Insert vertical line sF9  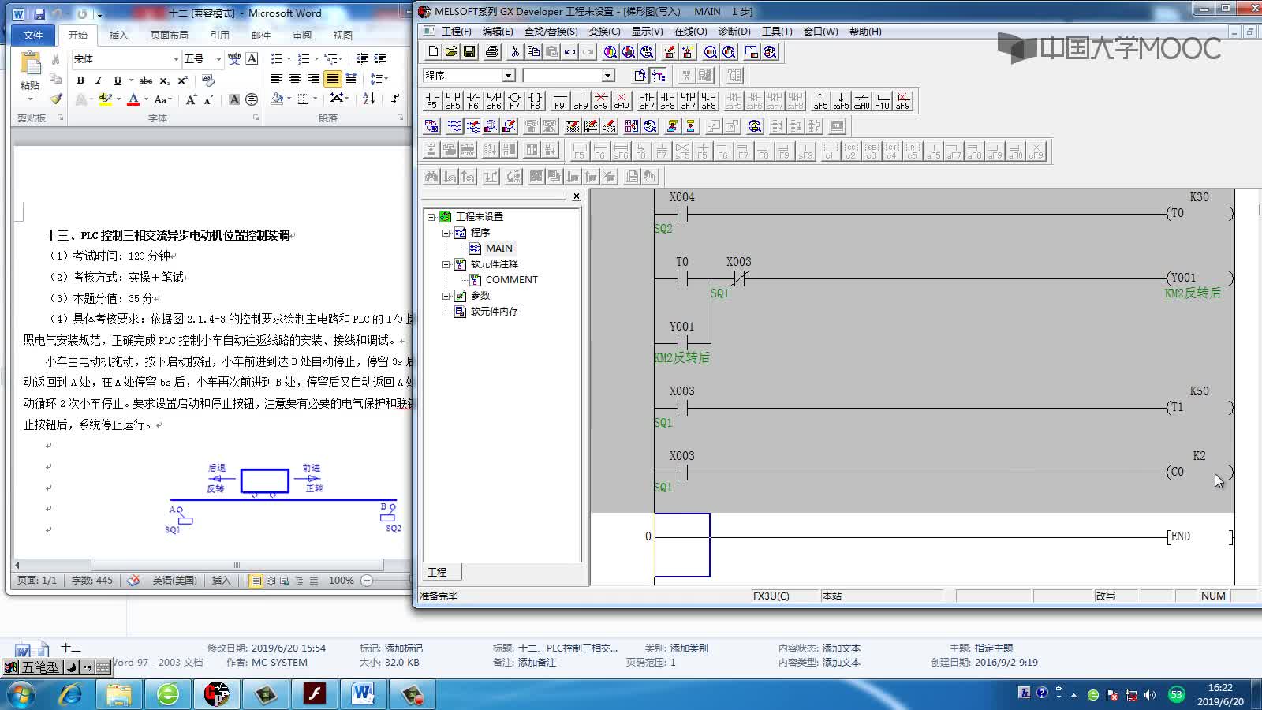pos(581,101)
